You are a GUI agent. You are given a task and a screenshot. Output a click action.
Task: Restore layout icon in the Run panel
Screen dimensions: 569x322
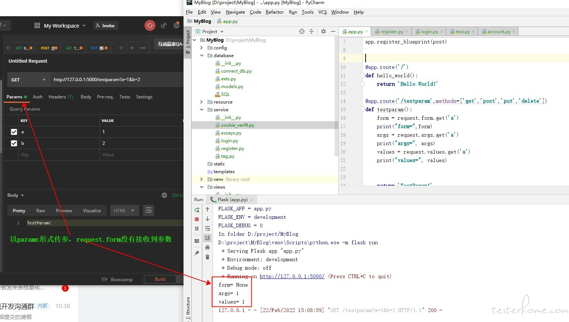197,241
